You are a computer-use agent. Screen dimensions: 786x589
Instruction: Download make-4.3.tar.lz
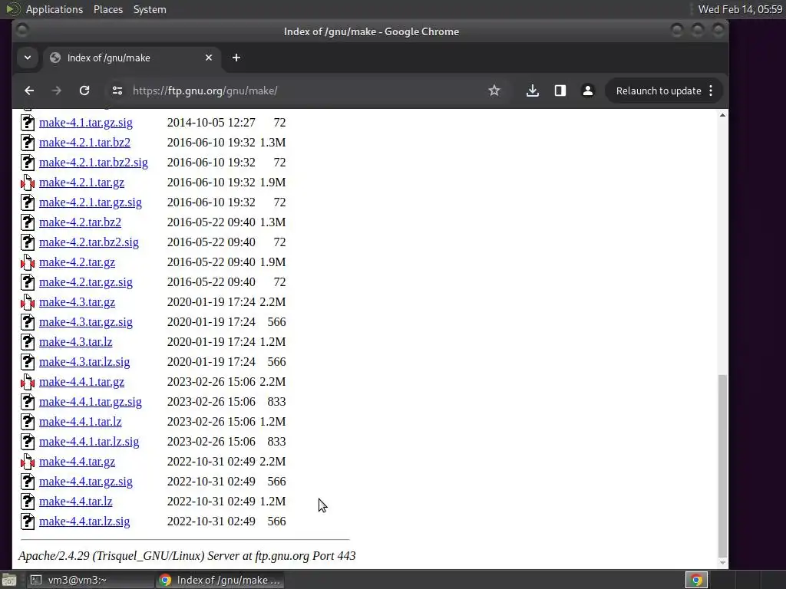[76, 342]
